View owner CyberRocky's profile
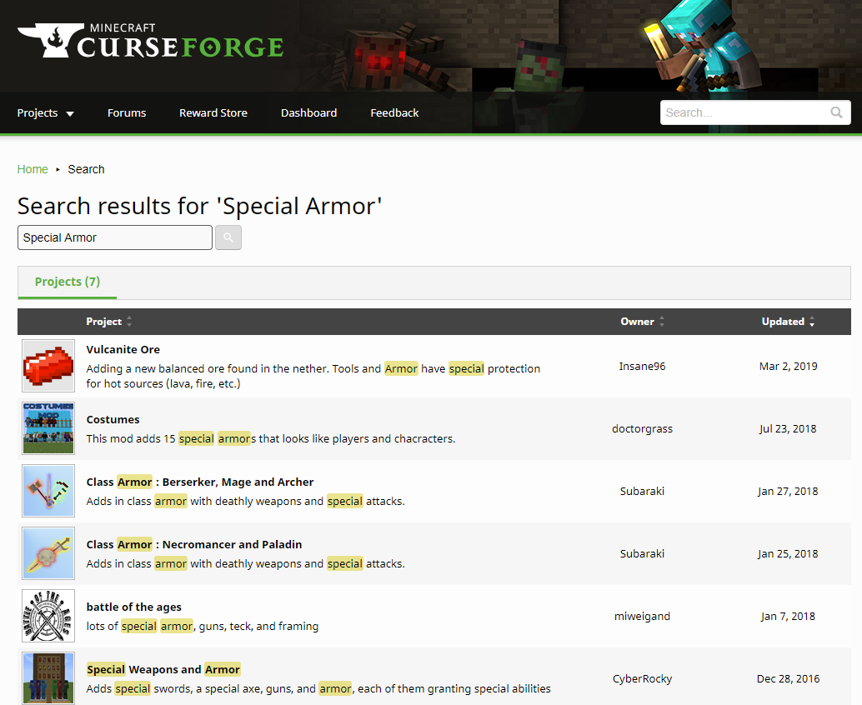Image resolution: width=862 pixels, height=705 pixels. pyautogui.click(x=642, y=678)
